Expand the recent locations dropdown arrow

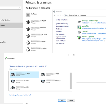click(x=61, y=15)
